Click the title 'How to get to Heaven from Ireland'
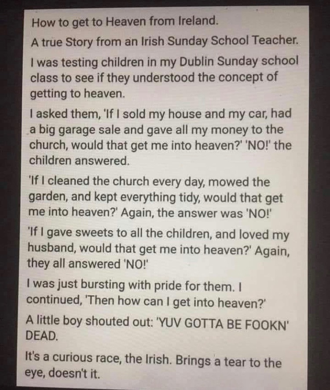This screenshot has height=390, width=330. 125,22
